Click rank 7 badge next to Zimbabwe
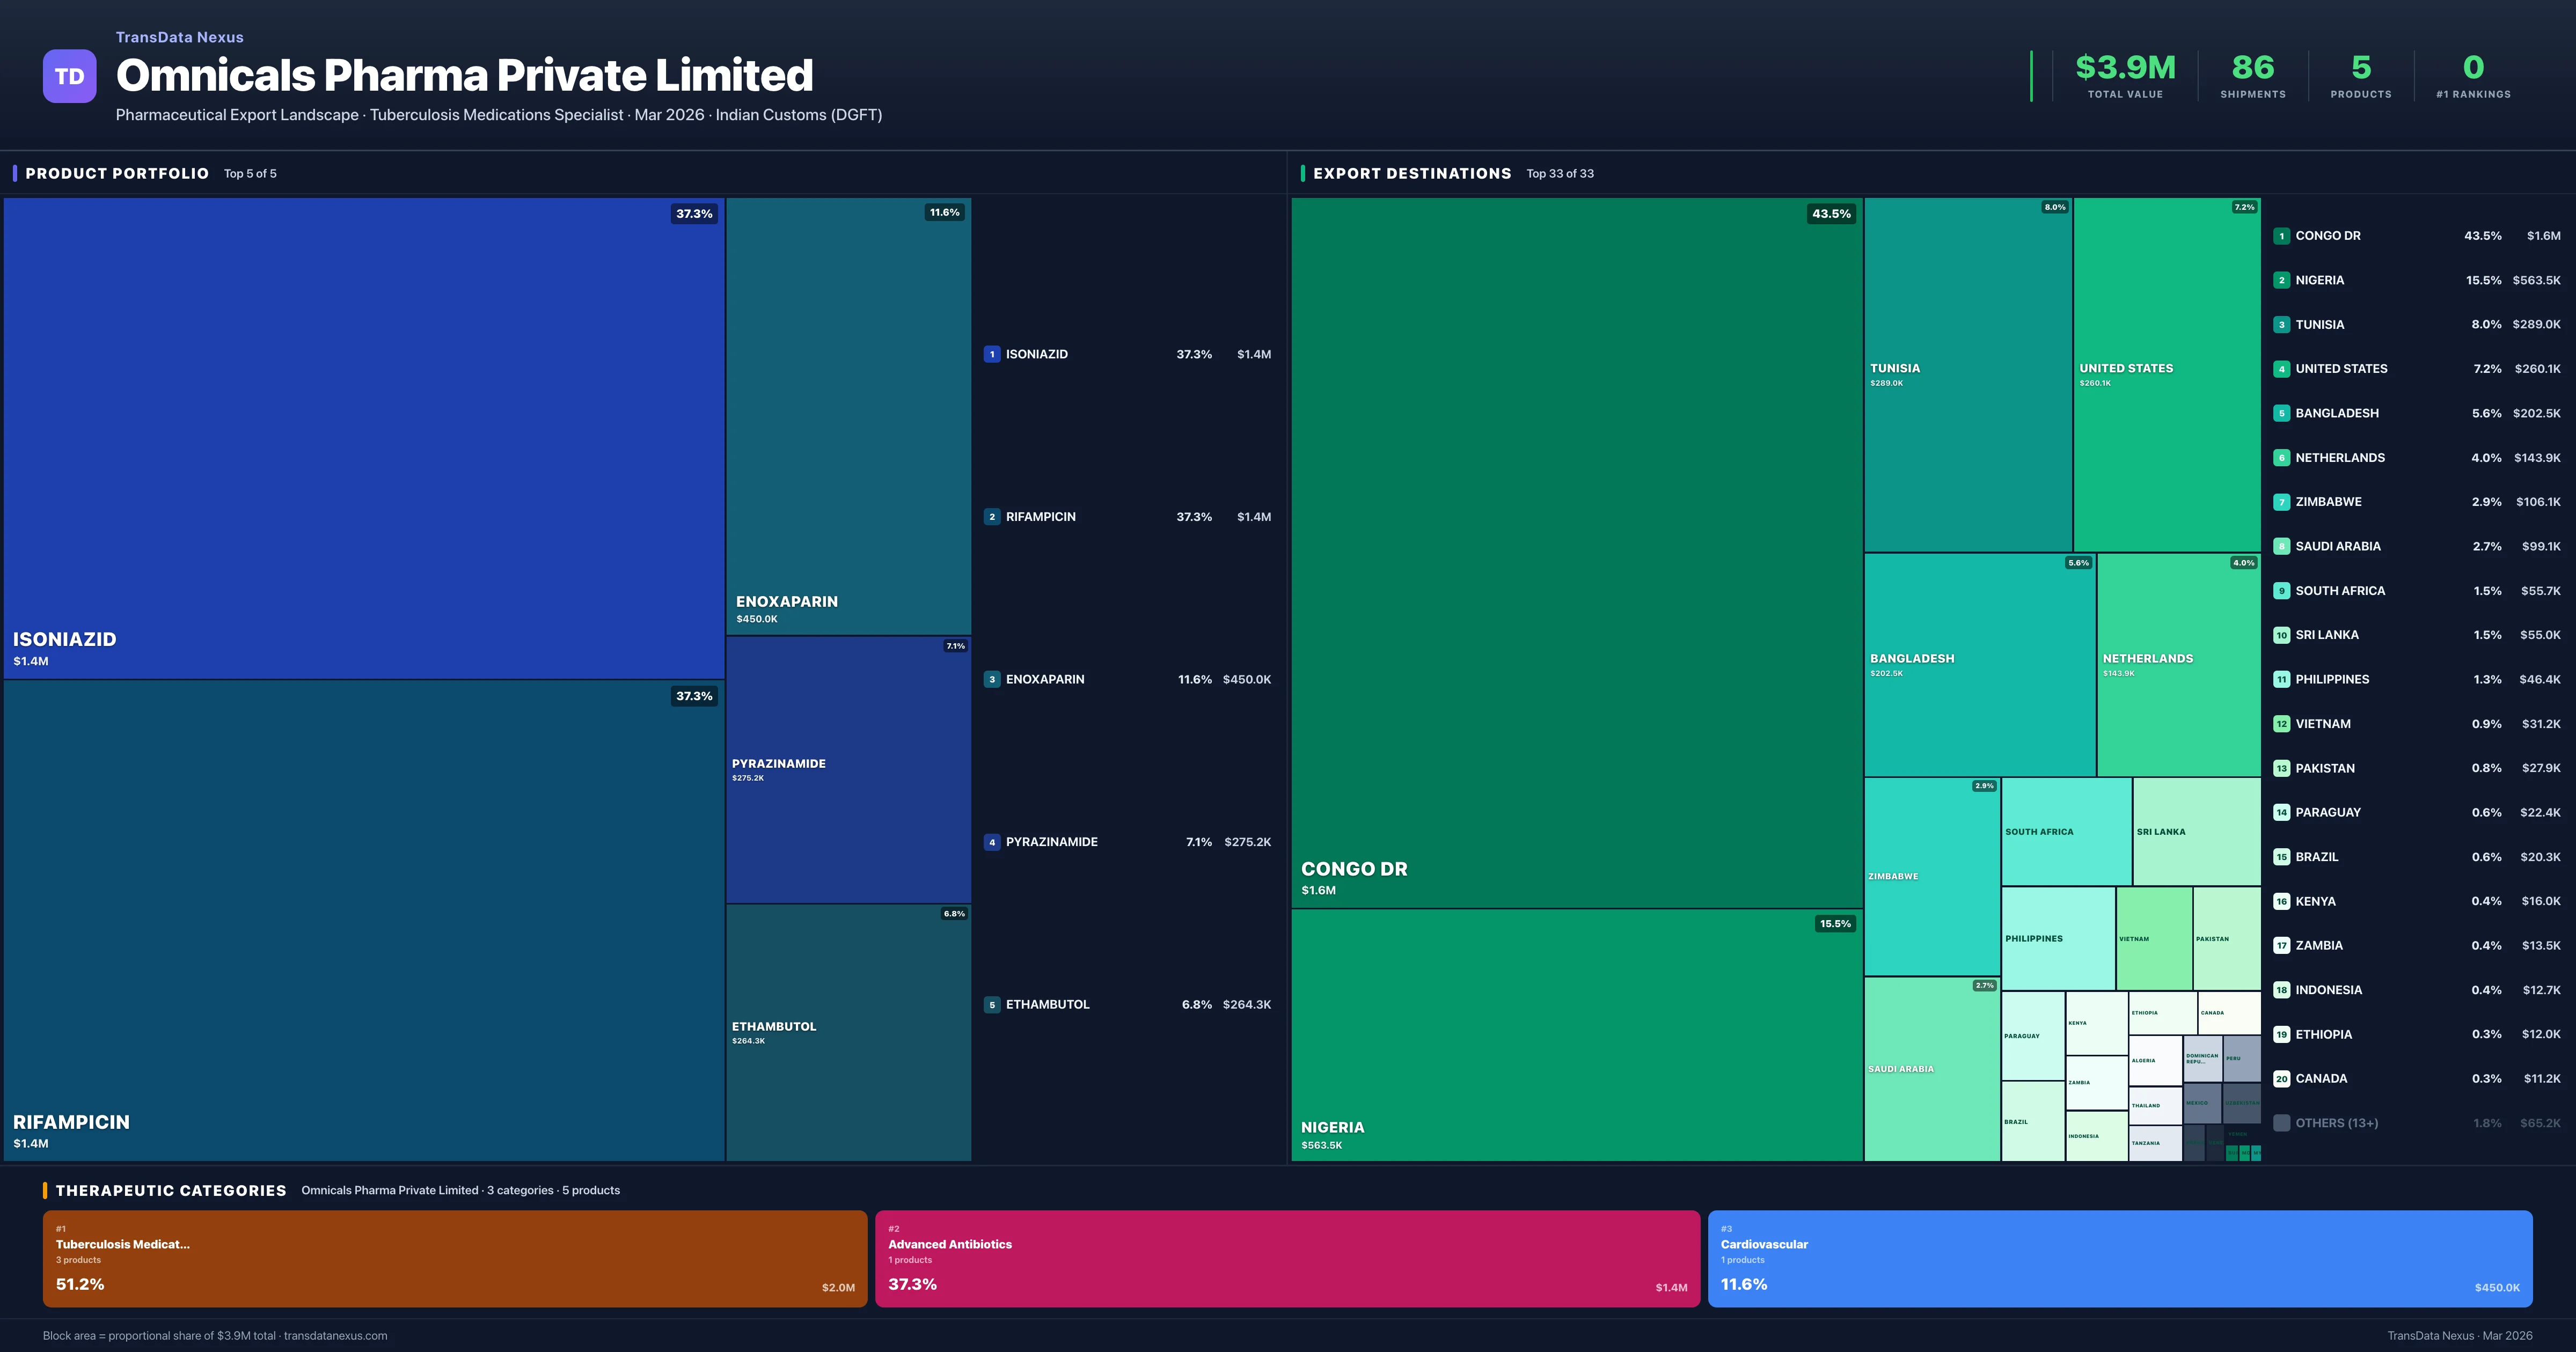This screenshot has width=2576, height=1352. (x=2281, y=502)
